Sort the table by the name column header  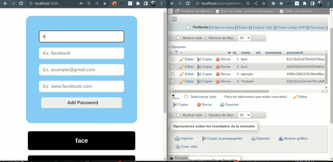[x=245, y=53]
